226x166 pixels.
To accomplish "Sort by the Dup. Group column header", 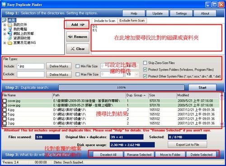I will pos(137,95).
